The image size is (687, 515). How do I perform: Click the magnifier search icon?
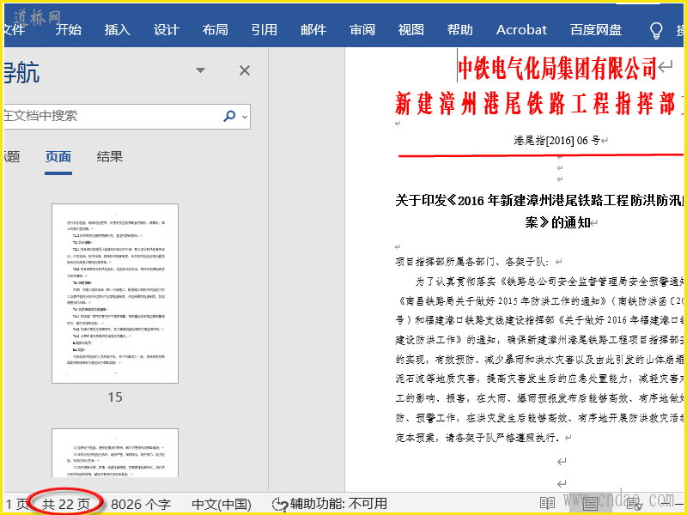(229, 116)
